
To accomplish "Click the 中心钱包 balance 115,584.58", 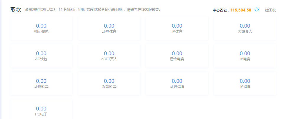I will pyautogui.click(x=241, y=10).
